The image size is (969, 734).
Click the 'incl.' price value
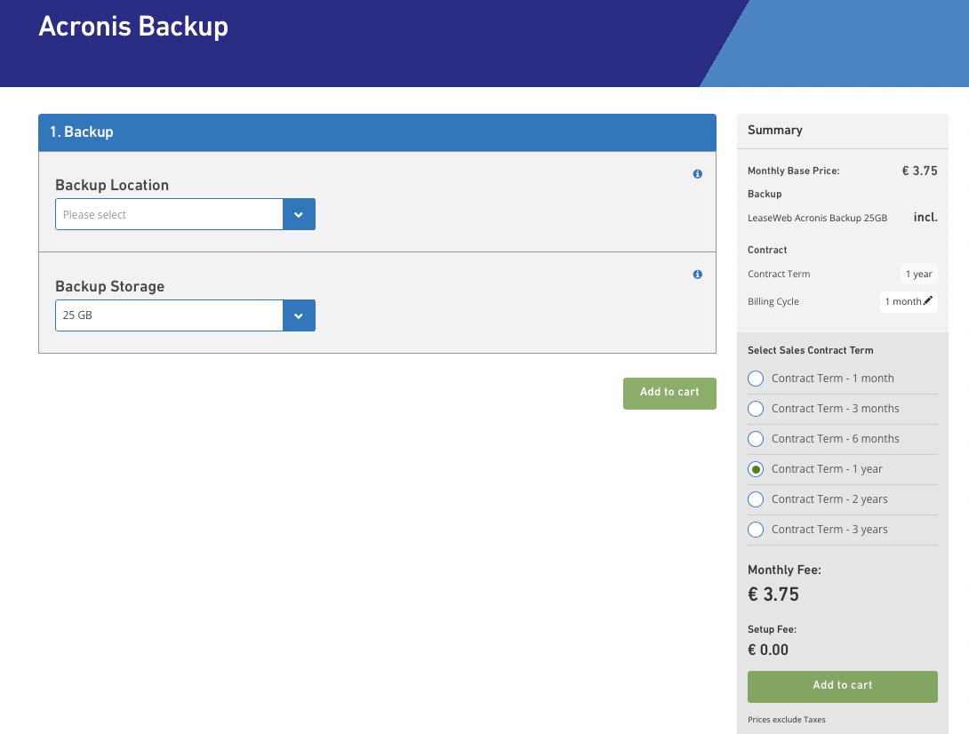925,218
